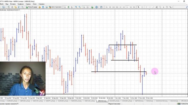Switch to the USDJPY.a,Daily chart tab
Viewport: 188px width, 105px height.
[50, 101]
